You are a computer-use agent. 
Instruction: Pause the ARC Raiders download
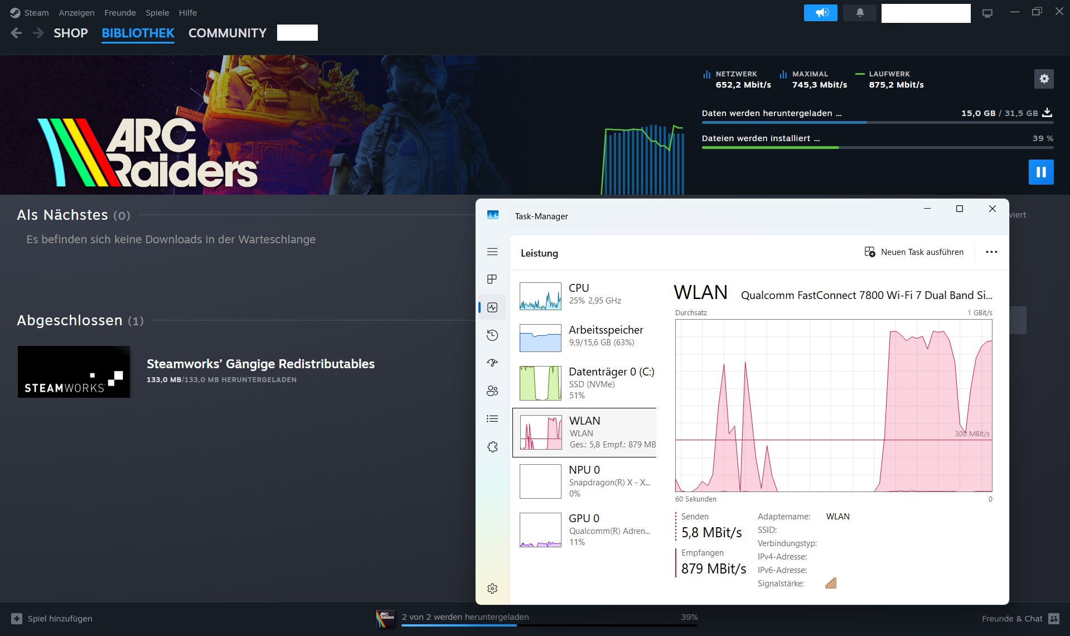(1041, 172)
